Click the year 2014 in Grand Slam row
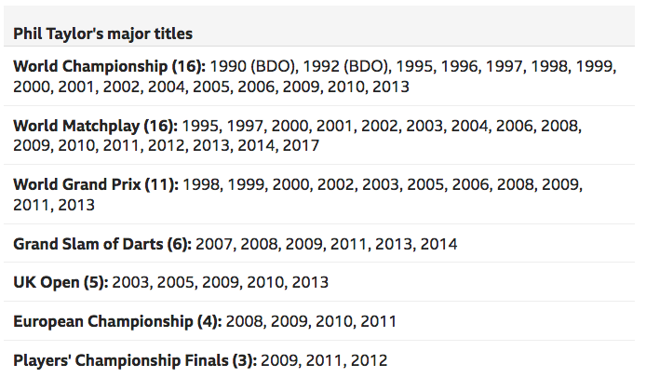Image resolution: width=646 pixels, height=378 pixels. coord(438,244)
